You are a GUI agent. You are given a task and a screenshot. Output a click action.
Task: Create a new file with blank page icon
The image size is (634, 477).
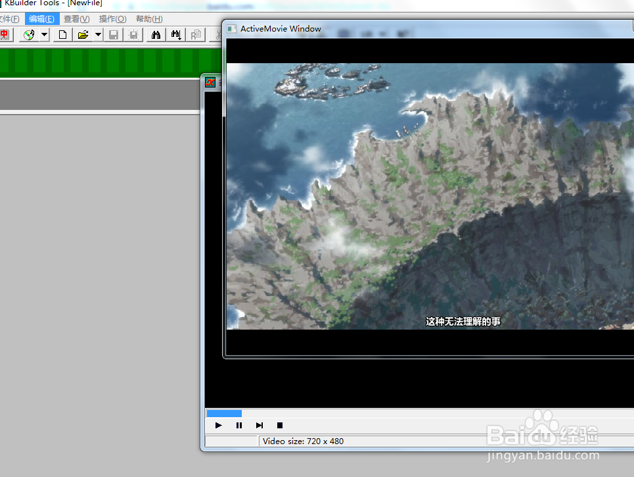pos(62,35)
